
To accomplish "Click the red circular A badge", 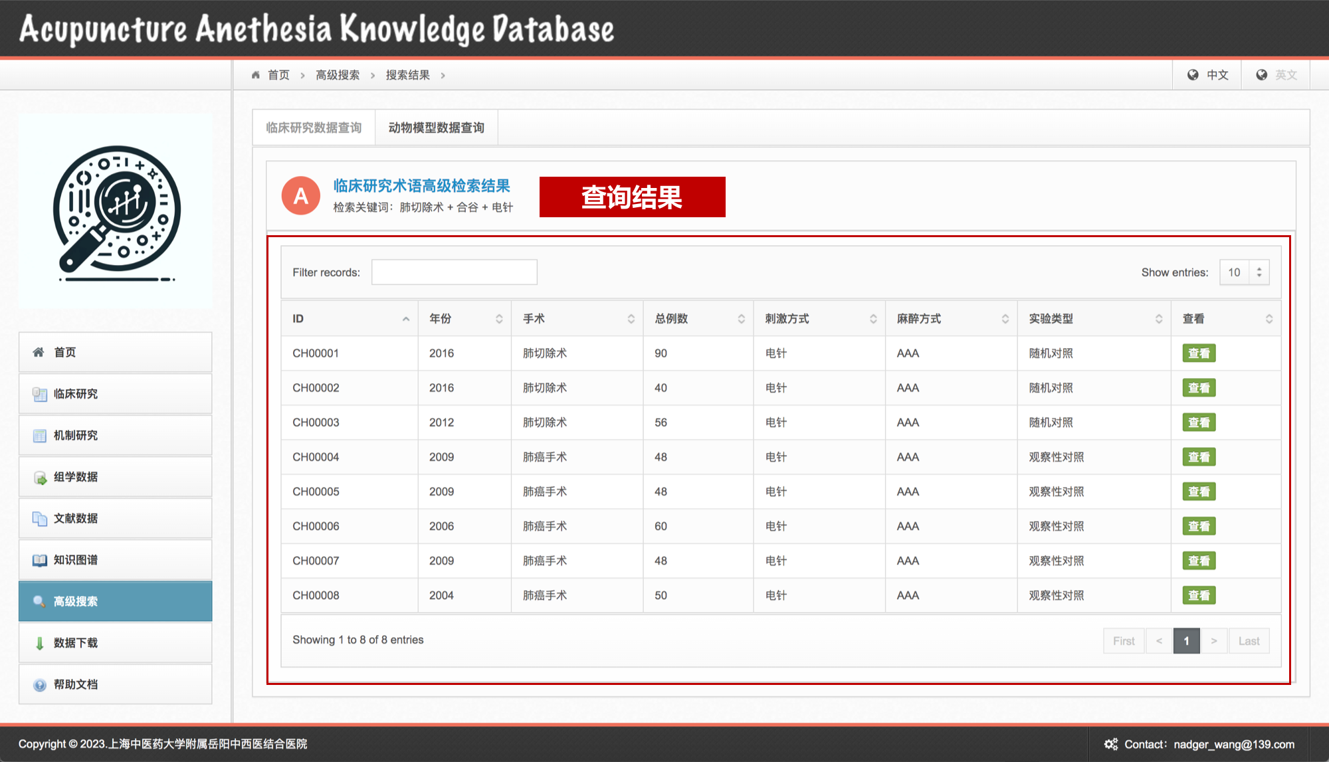I will [x=300, y=196].
